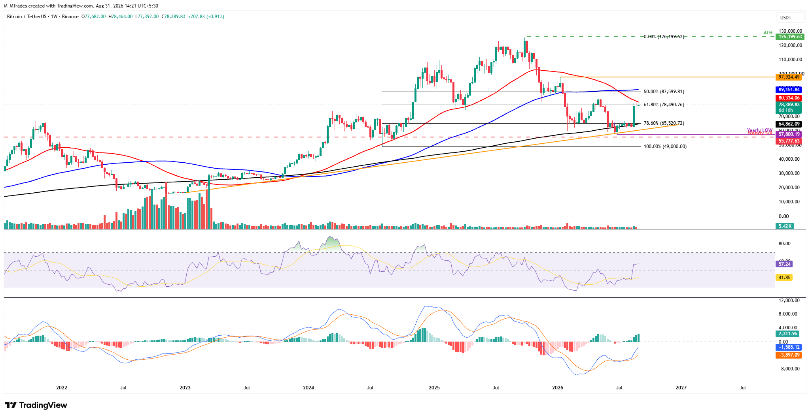Click 12,000.00 on the MACD axis

click(789, 301)
